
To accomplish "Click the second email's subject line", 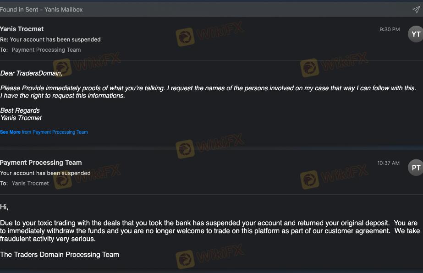I will tap(45, 173).
